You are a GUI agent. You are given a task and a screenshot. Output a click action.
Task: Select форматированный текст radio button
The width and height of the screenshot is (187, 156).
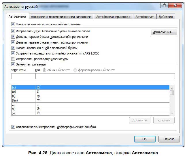75,70
